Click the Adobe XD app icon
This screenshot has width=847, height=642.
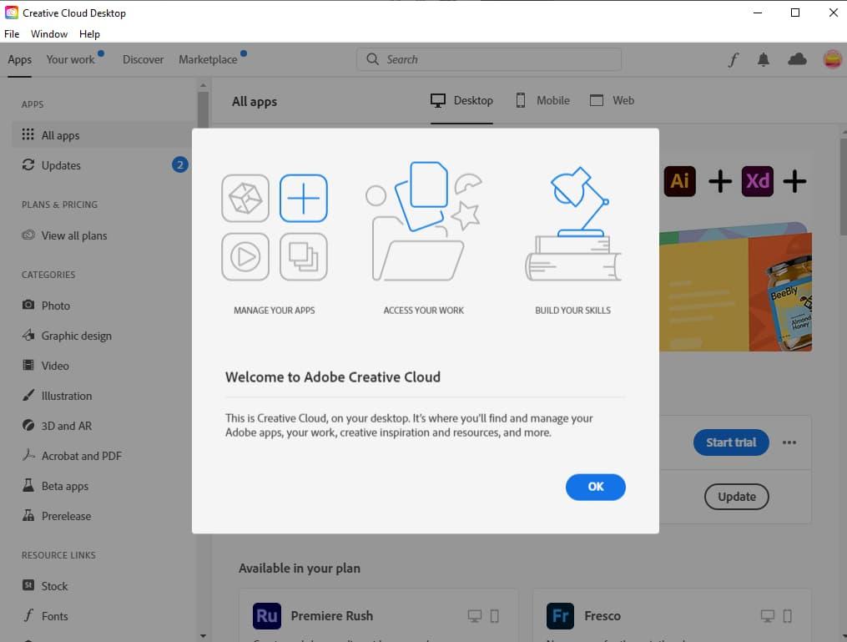pos(757,181)
